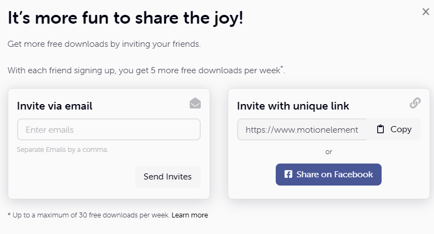434x234 pixels.
Task: Select the unique motionelements invite URL field
Action: [302, 129]
